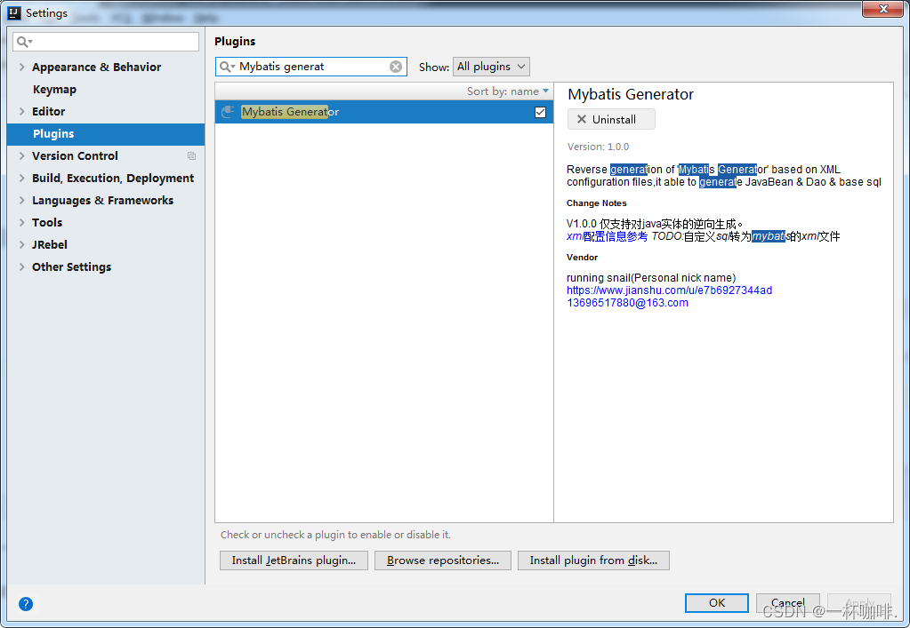
Task: Expand the Editor section
Action: pos(22,111)
